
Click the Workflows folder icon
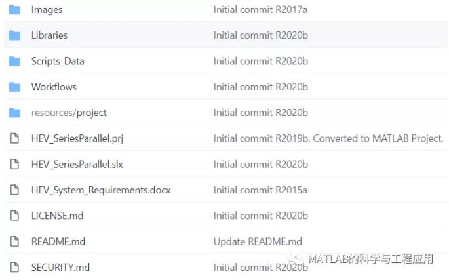tap(14, 87)
